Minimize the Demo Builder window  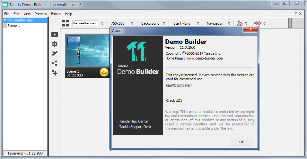pyautogui.click(x=276, y=4)
